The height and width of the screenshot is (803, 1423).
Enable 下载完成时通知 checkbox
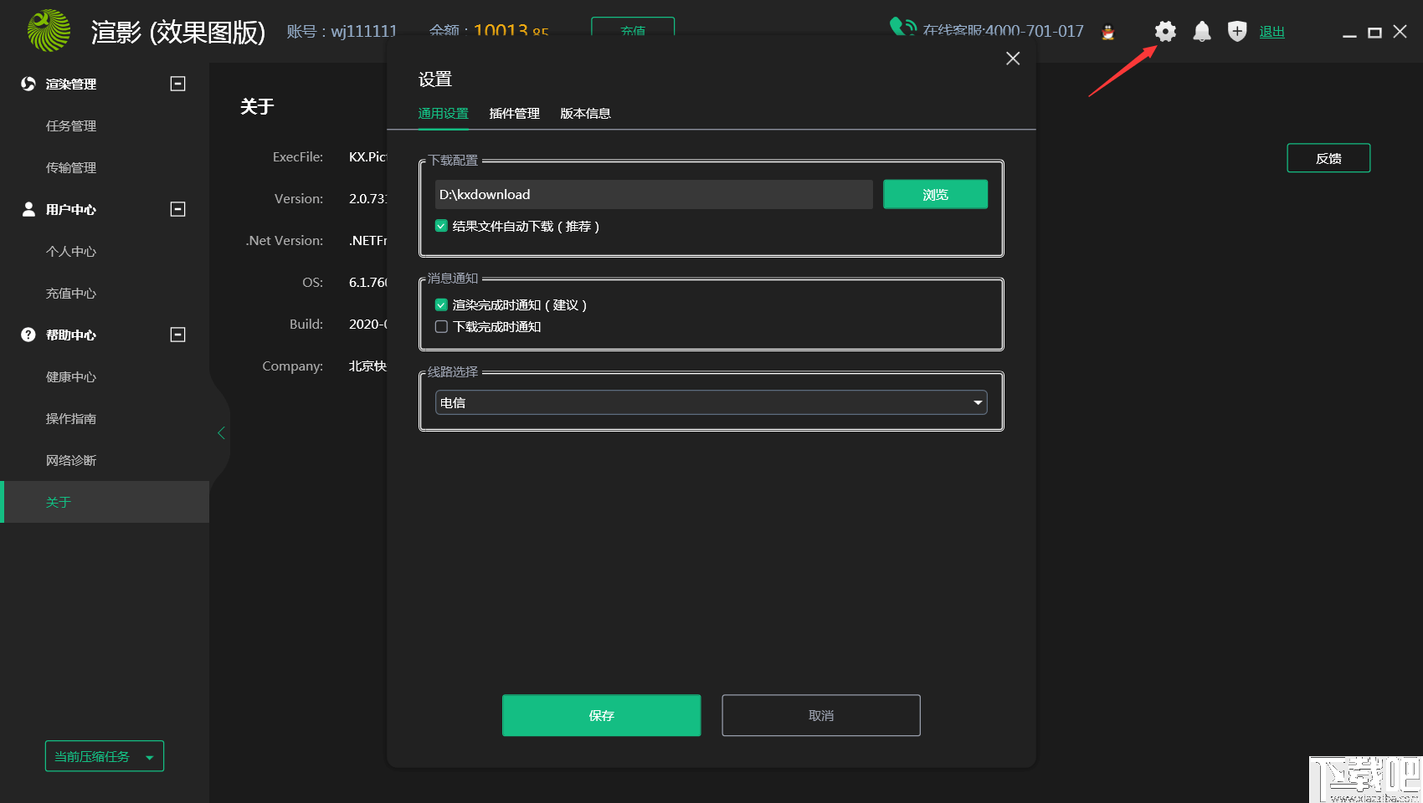[x=441, y=326]
